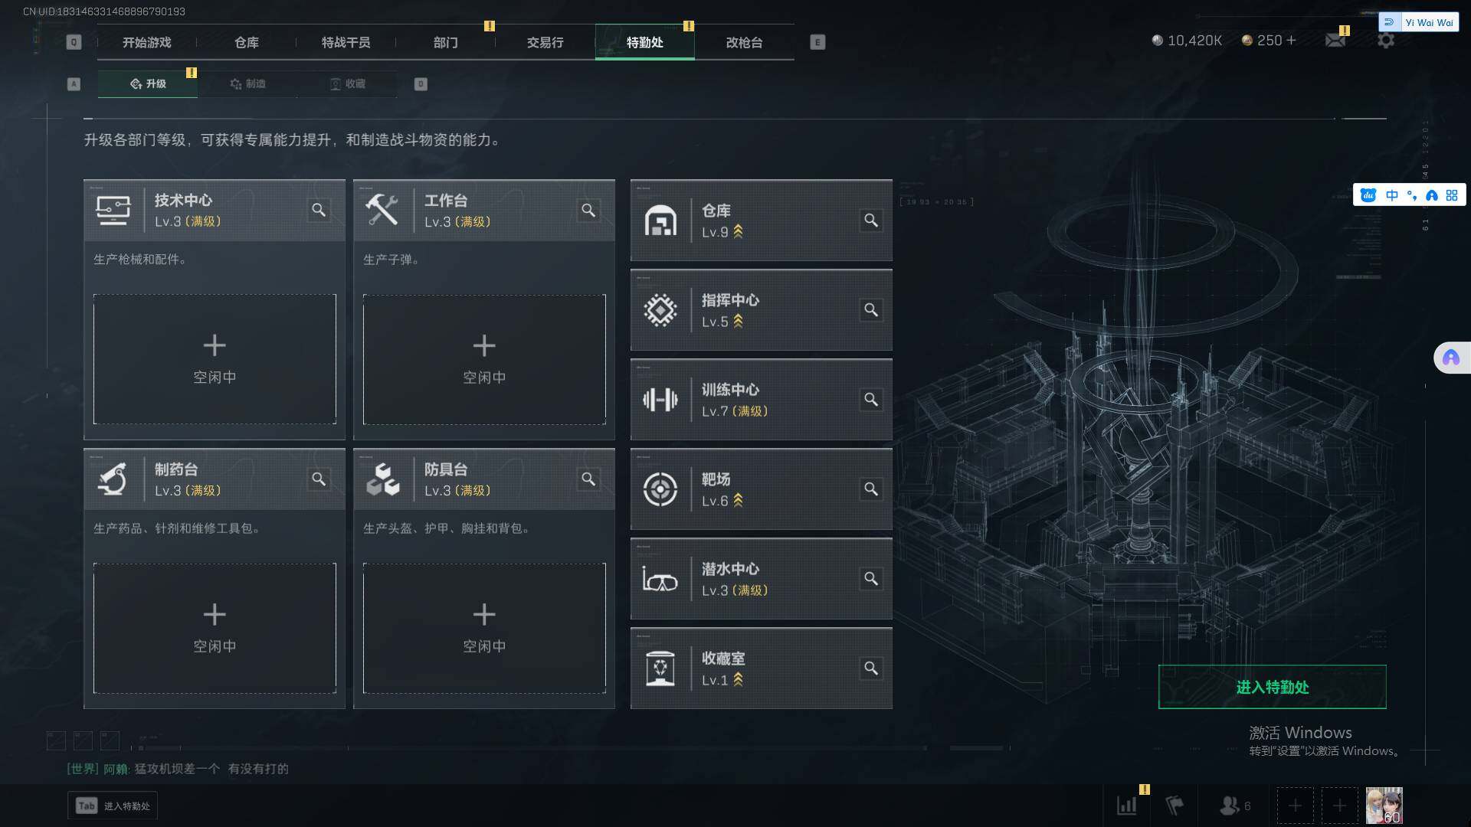Open the statistics bar chart icon
Screen dimensions: 1471x827
click(1127, 806)
